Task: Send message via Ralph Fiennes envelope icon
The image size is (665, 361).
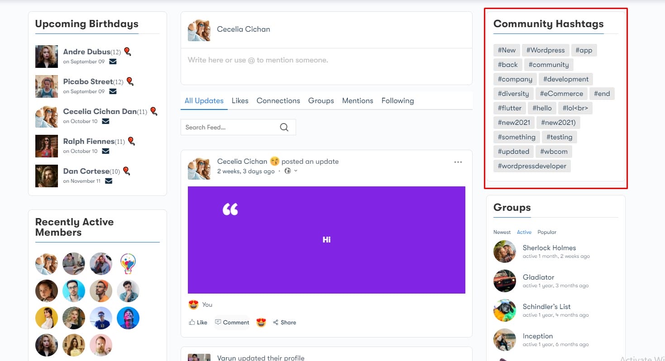Action: 105,151
